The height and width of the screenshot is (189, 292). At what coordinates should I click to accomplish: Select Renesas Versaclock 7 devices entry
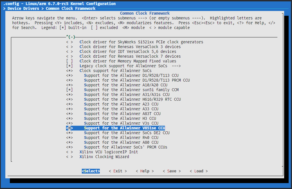coord(130,56)
